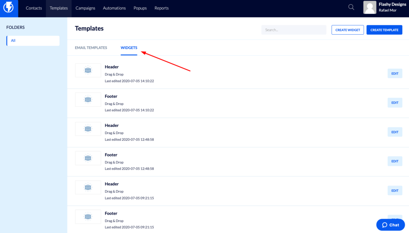
Task: Click the FOLDERS sidebar heading
Action: [16, 28]
